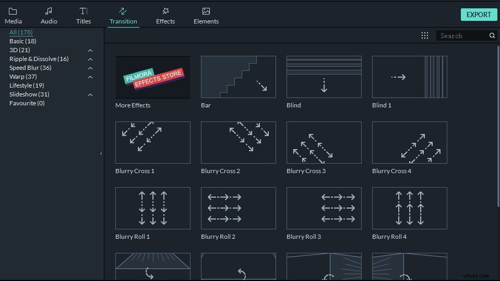Image resolution: width=500 pixels, height=281 pixels.
Task: Switch to the Titles tab
Action: tap(83, 16)
